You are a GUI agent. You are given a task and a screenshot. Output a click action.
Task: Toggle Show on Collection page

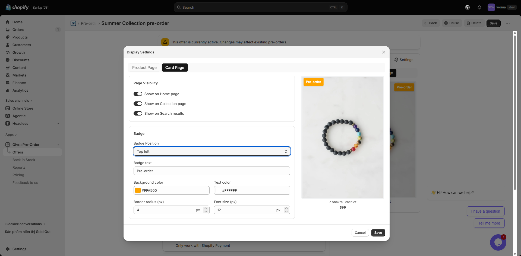[138, 104]
